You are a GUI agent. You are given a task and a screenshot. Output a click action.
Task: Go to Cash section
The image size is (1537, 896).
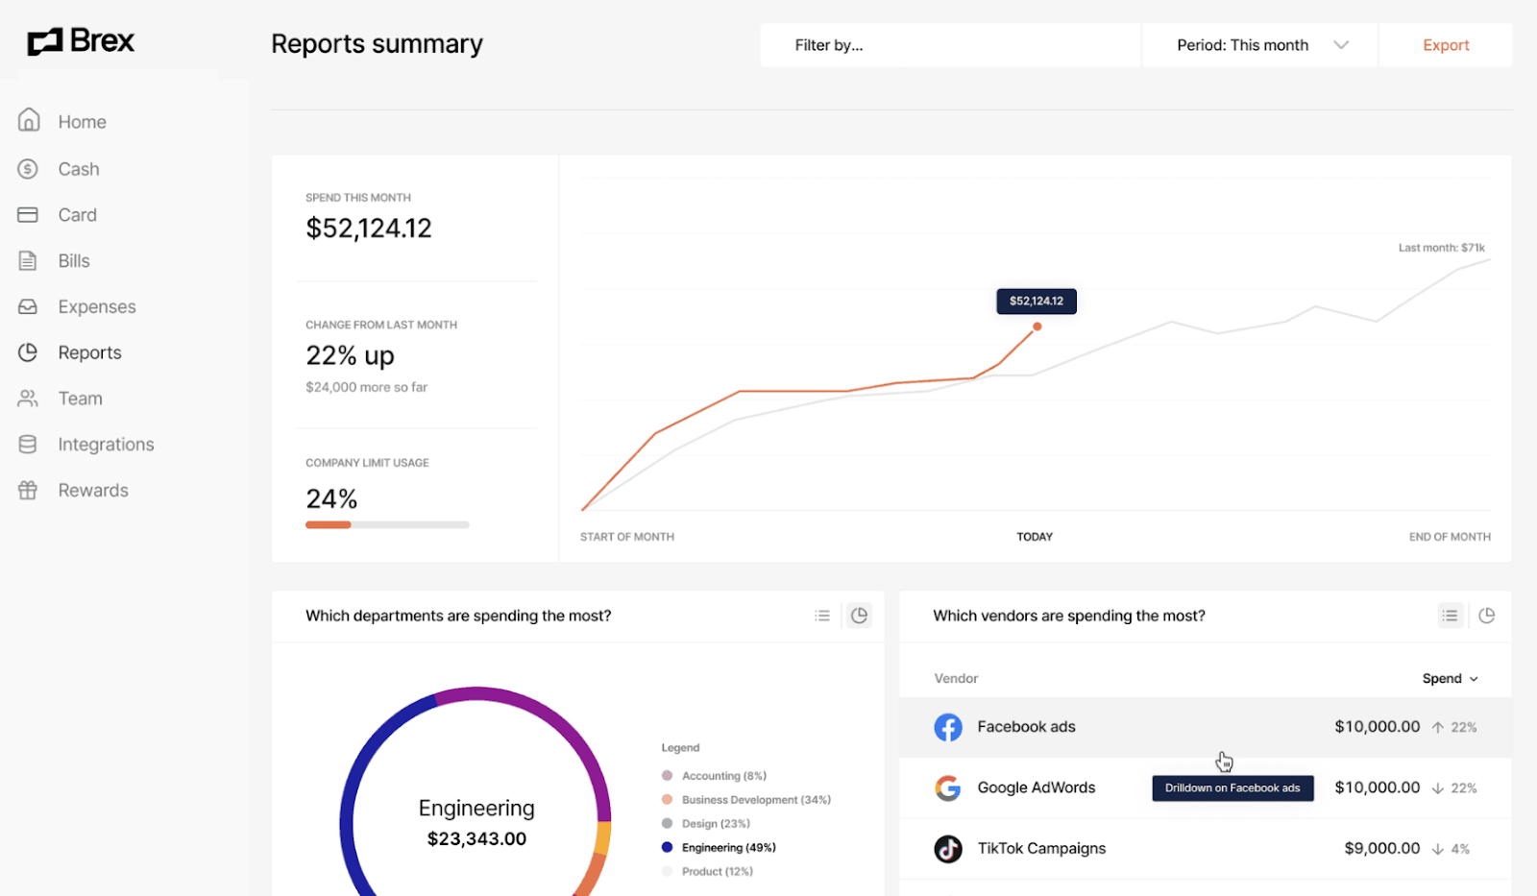coord(79,169)
